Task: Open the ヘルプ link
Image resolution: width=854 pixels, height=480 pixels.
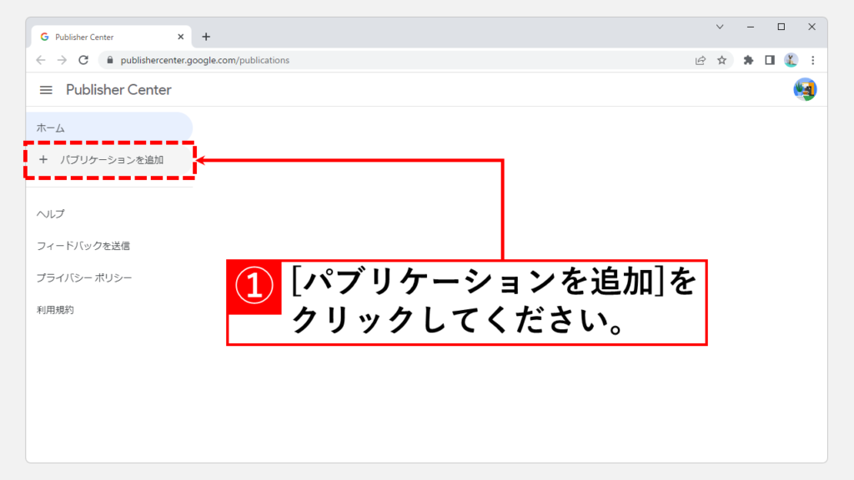Action: click(x=51, y=214)
